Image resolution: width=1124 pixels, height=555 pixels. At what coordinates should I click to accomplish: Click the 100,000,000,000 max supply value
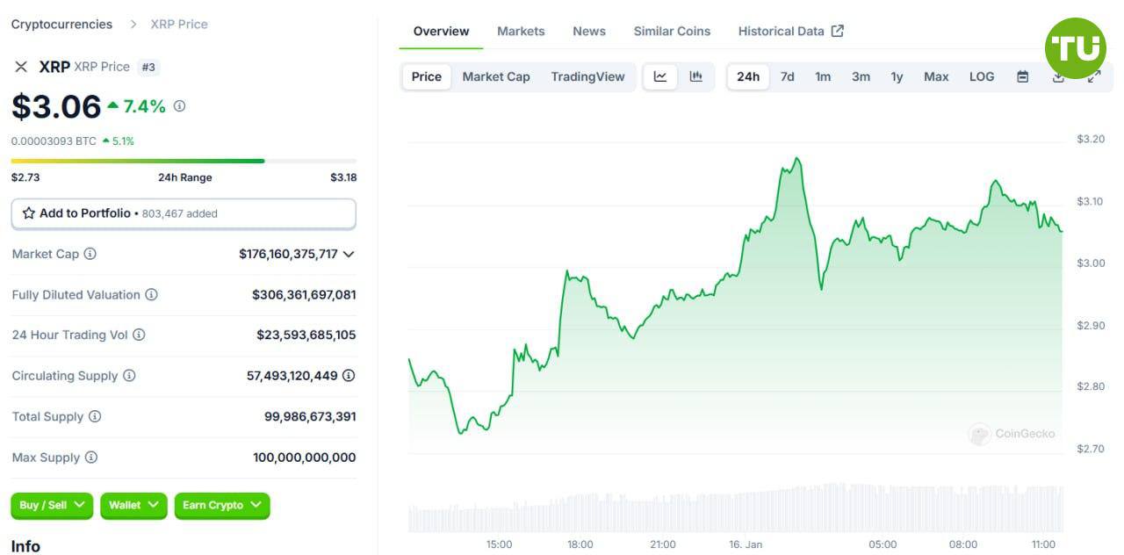tap(305, 458)
